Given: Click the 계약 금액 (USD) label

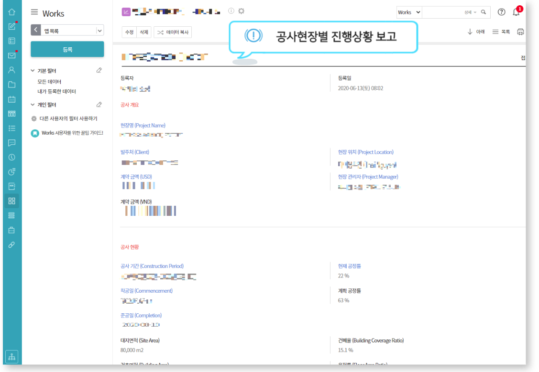Looking at the screenshot, I should [x=136, y=176].
